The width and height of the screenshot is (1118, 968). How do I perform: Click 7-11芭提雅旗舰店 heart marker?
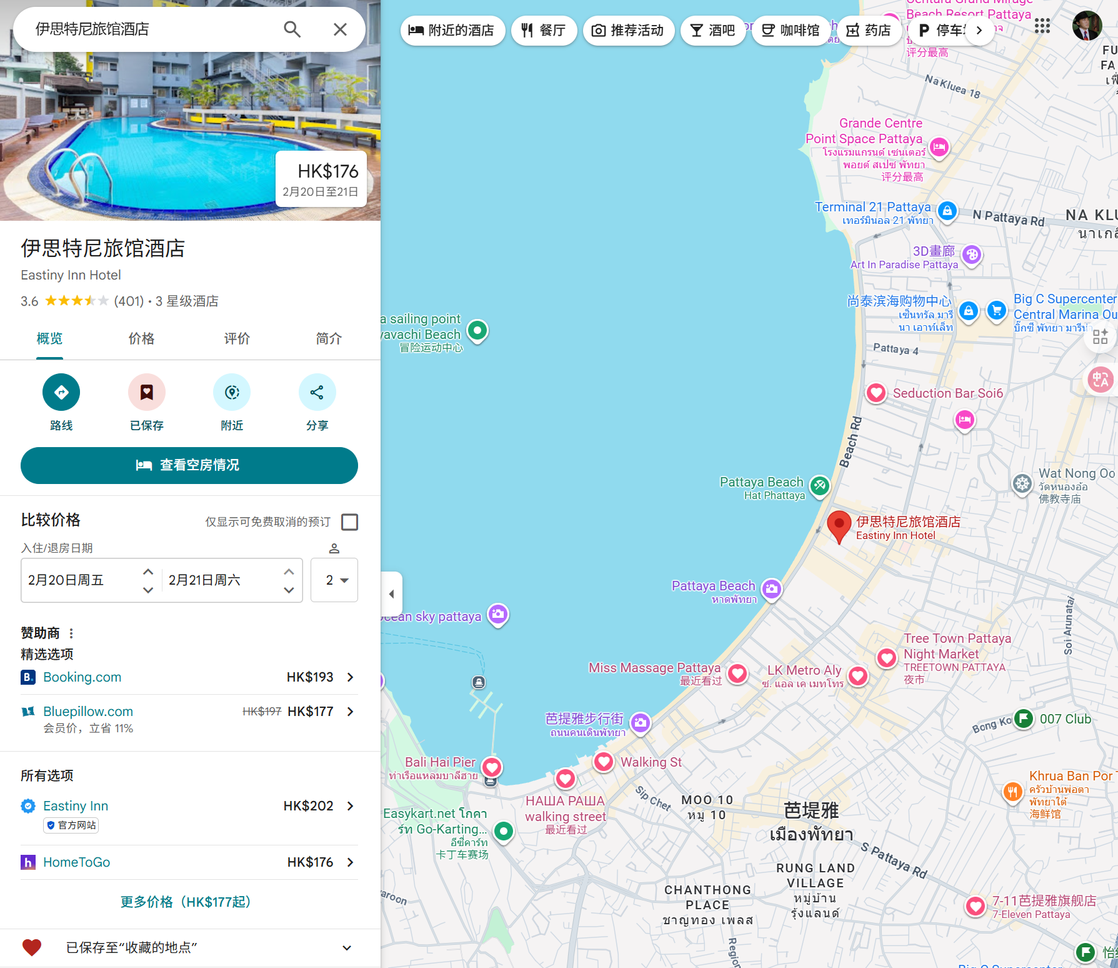[x=976, y=905]
